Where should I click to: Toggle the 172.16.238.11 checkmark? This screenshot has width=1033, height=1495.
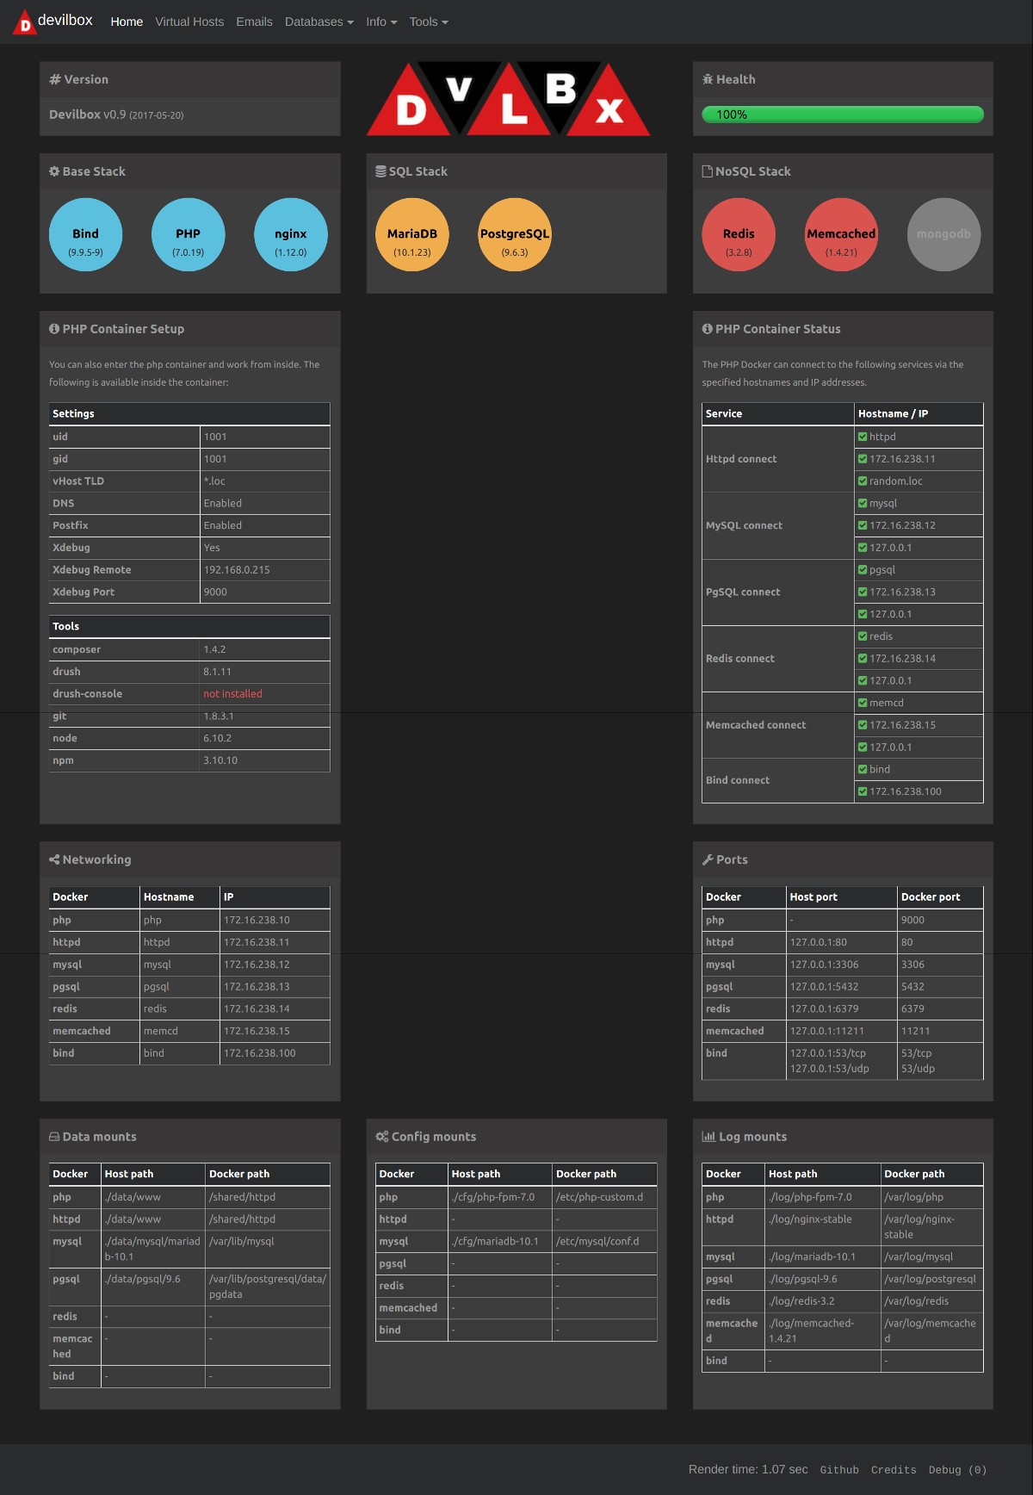(863, 459)
